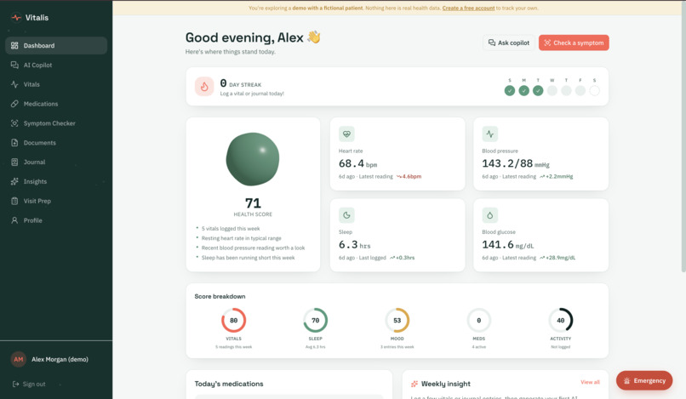The height and width of the screenshot is (399, 686).
Task: Click the Vitals pulse icon in sidebar
Action: click(14, 84)
